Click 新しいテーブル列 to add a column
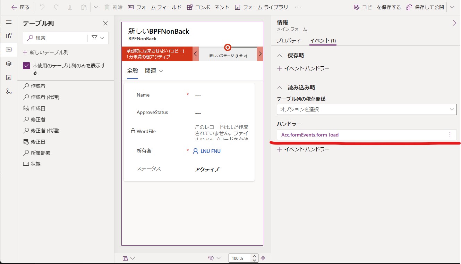 click(46, 52)
